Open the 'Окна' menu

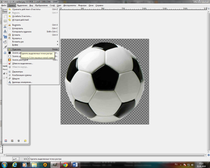(x=91, y=5)
